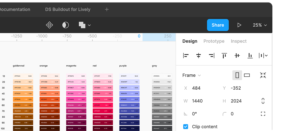Select portrait frame orientation
Screen dimensions: 293x131
point(237,75)
